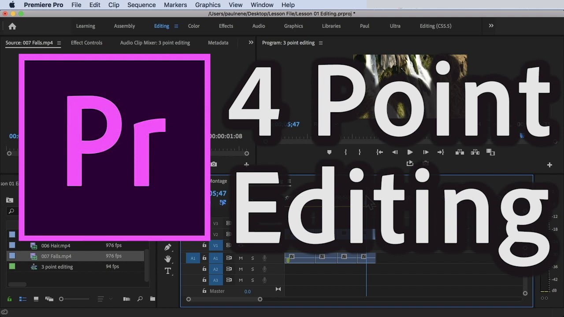This screenshot has height=317, width=564.
Task: Switch the Project panel to Freeform View
Action: point(49,299)
